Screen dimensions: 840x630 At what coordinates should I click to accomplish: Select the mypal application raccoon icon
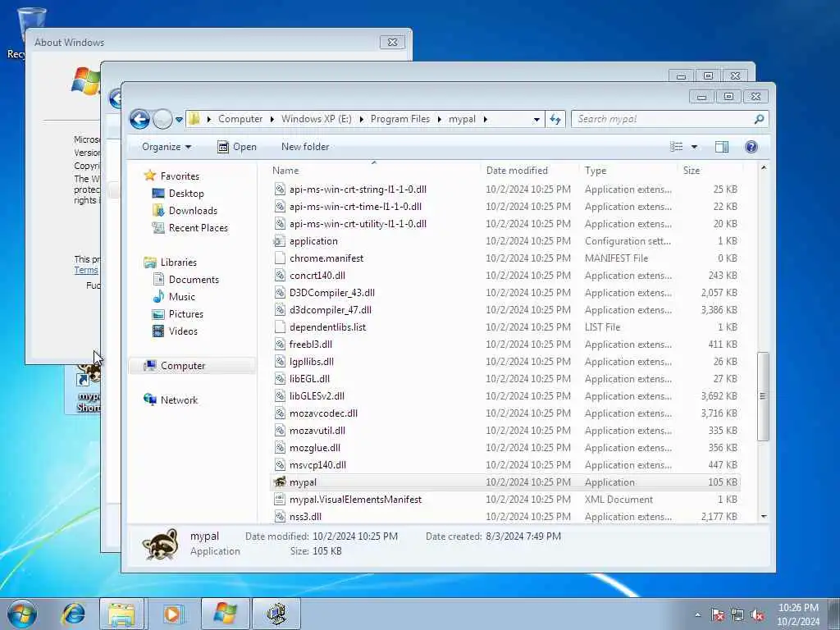[x=280, y=482]
